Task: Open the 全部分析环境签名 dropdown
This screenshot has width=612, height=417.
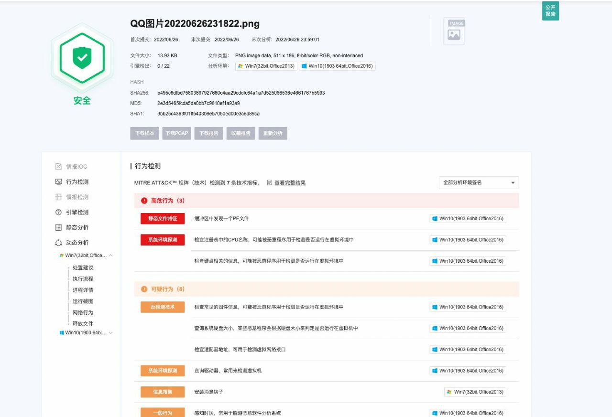Action: (x=479, y=182)
